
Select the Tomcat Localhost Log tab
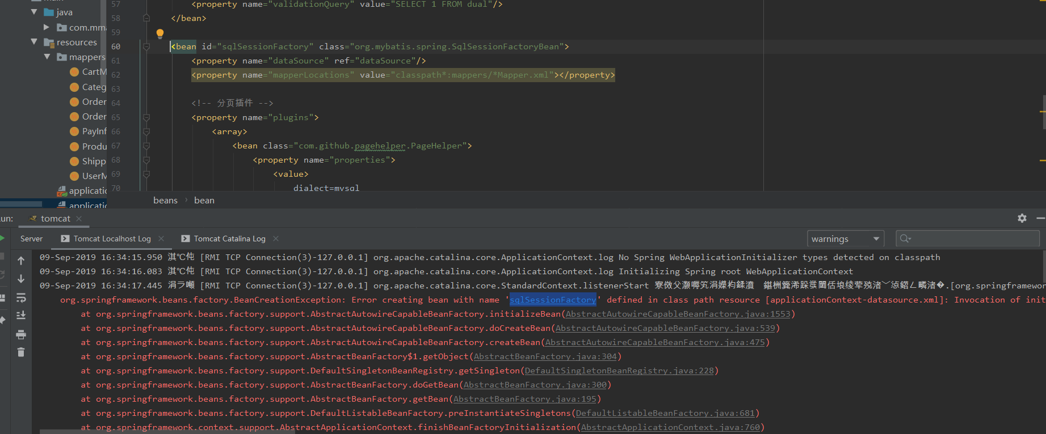[x=112, y=239]
